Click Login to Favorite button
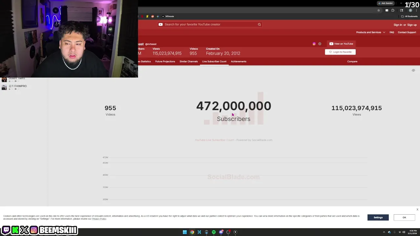 pyautogui.click(x=340, y=52)
